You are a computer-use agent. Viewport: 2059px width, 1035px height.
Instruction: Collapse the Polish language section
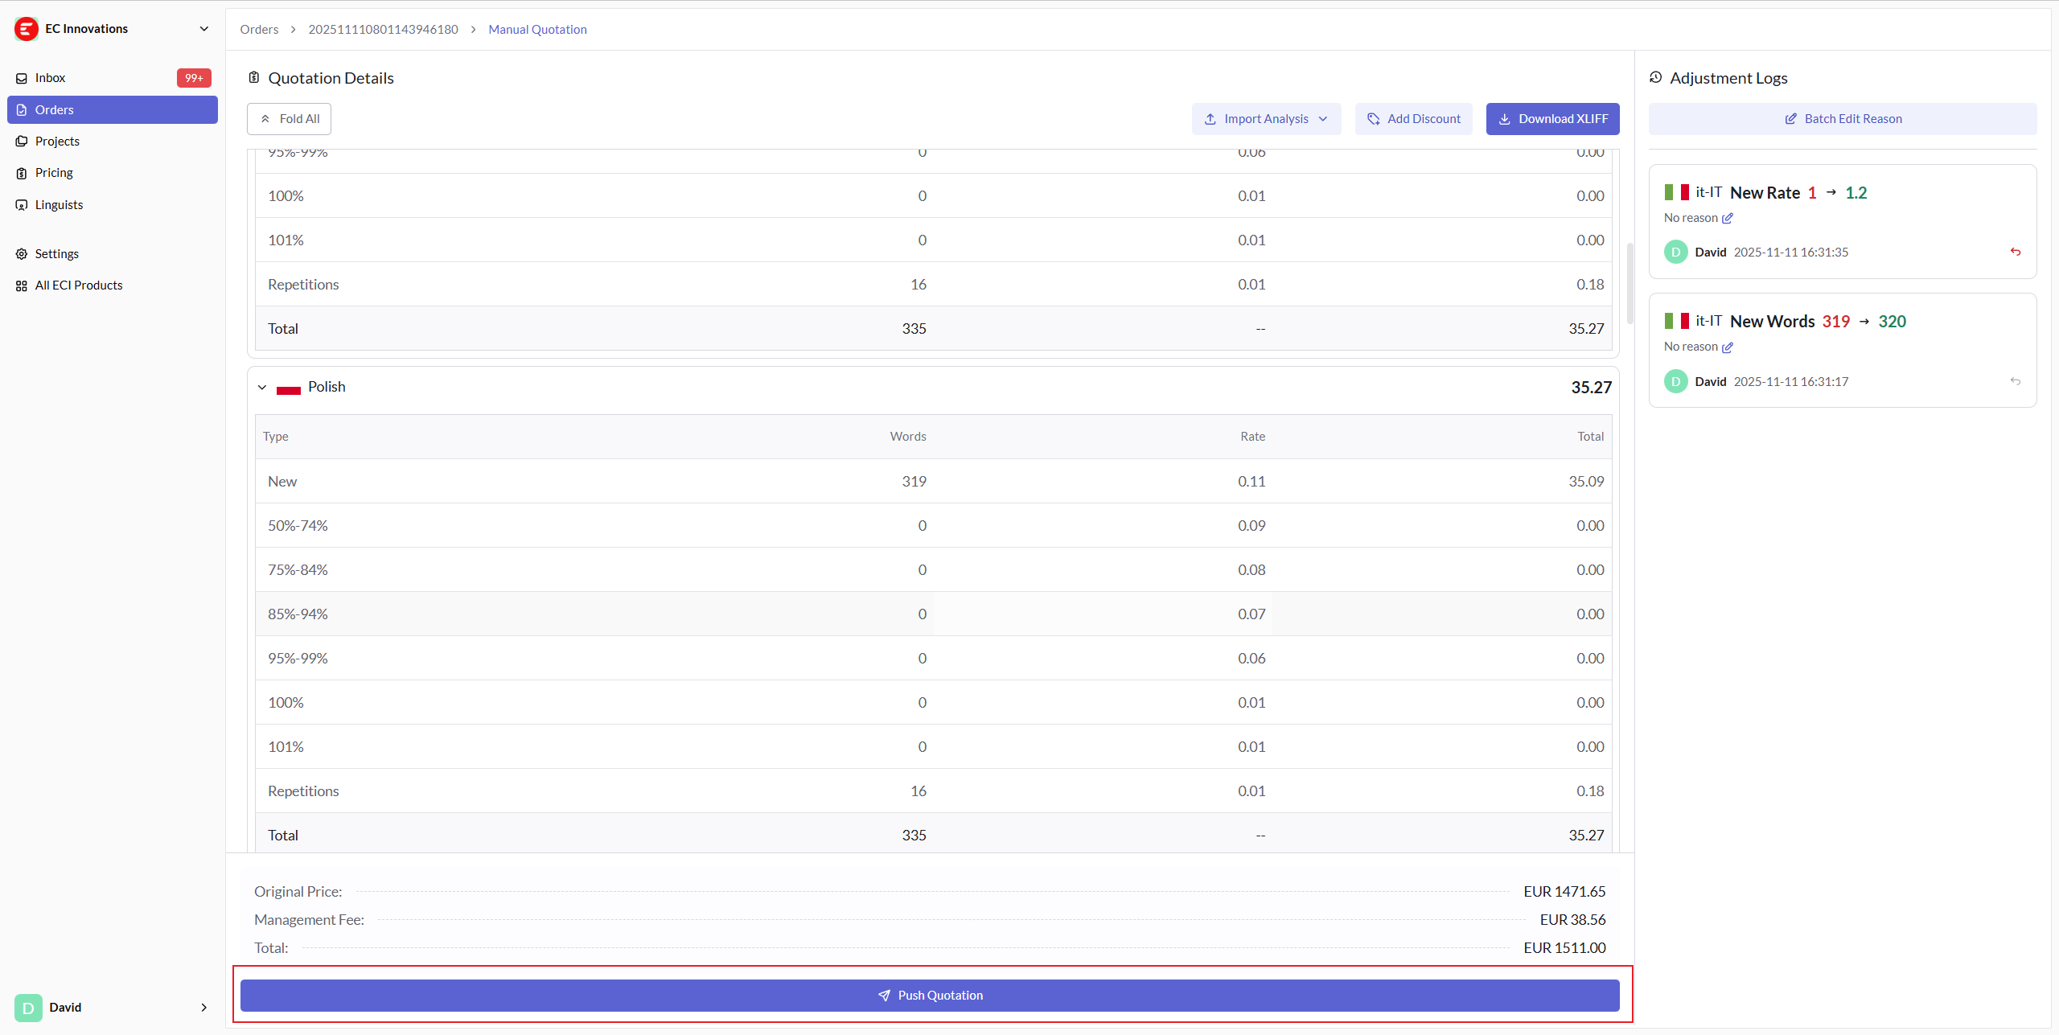tap(262, 387)
